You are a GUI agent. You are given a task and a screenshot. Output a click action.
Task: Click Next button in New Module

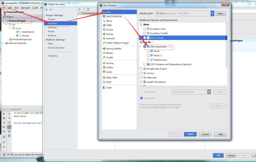coord(190,134)
